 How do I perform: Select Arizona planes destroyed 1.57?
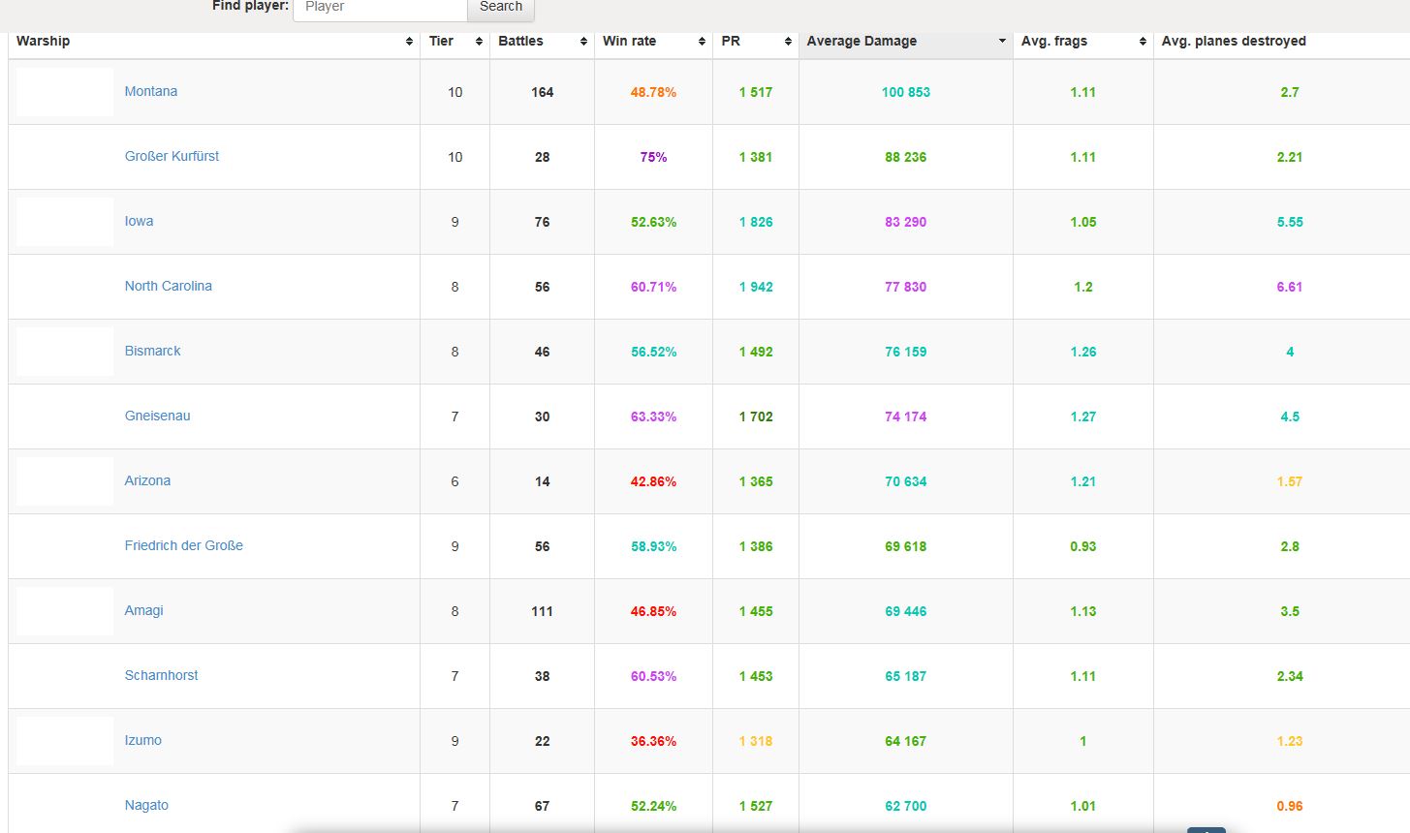coord(1289,481)
